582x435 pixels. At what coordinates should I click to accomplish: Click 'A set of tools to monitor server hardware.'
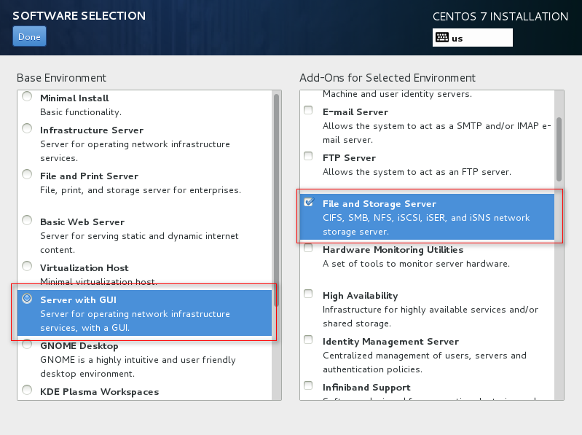click(x=416, y=264)
